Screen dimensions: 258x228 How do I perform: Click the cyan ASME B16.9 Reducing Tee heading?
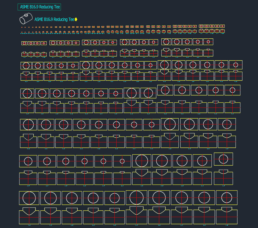[x=54, y=19]
